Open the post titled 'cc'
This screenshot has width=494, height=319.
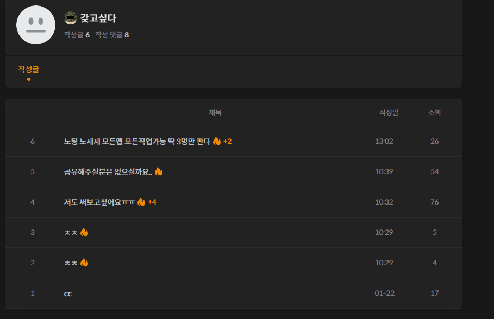click(x=68, y=294)
